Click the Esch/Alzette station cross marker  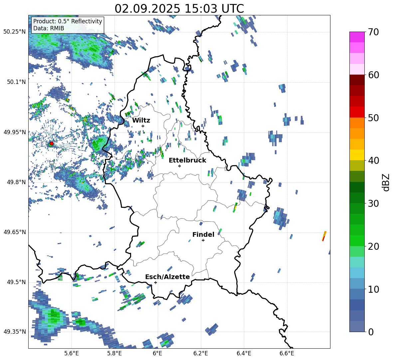(x=155, y=282)
